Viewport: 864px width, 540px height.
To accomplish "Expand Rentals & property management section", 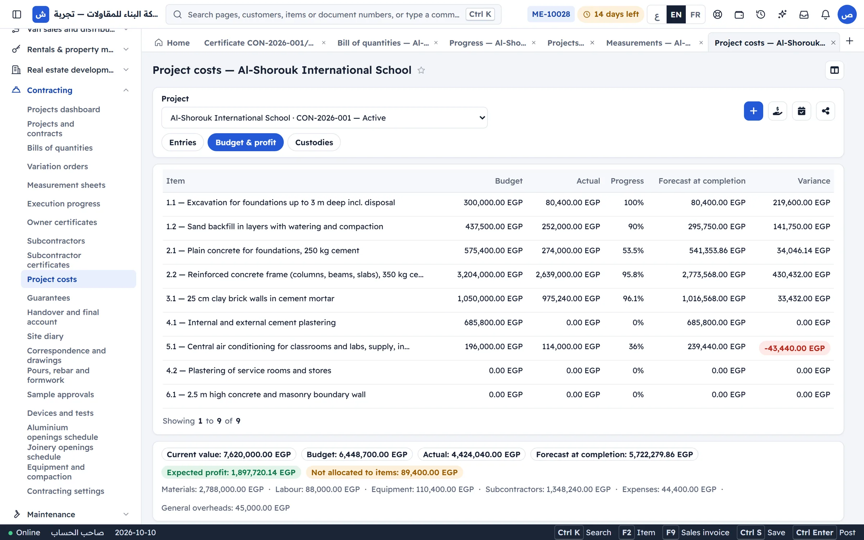I will click(x=70, y=49).
